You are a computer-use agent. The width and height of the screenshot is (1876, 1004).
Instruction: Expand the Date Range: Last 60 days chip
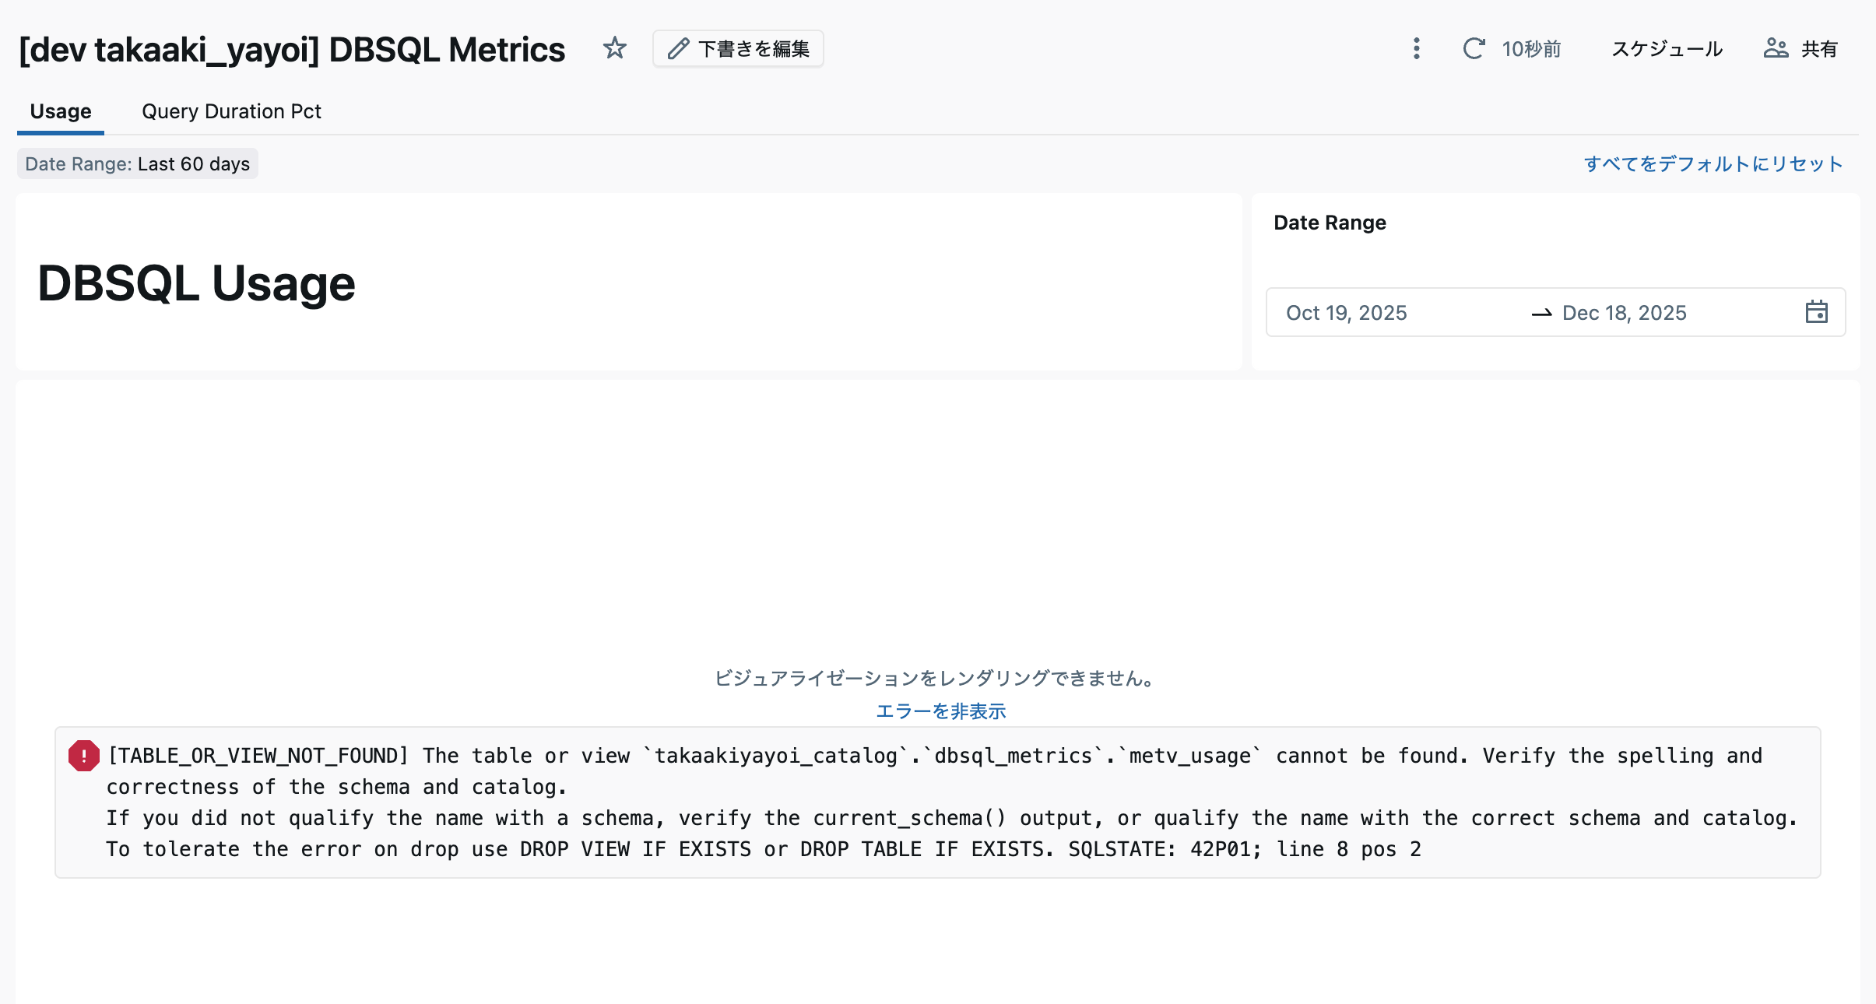pyautogui.click(x=138, y=163)
